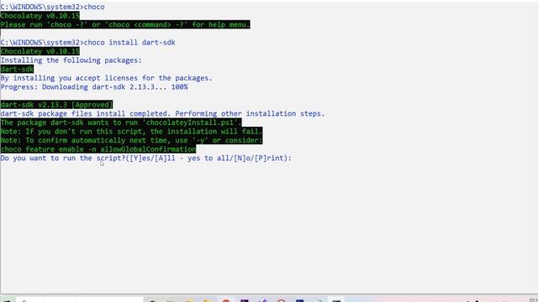This screenshot has width=538, height=302.
Task: Click "wants to run 'chocolateyInstall.ps1'" line
Action: coord(121,122)
